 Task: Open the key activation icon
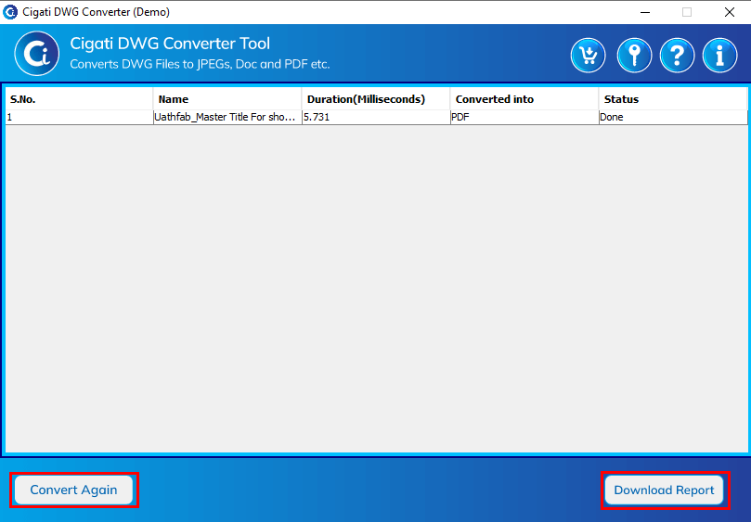pos(634,56)
